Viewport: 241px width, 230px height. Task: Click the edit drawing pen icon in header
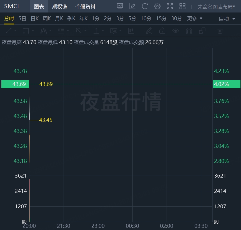(132, 6)
